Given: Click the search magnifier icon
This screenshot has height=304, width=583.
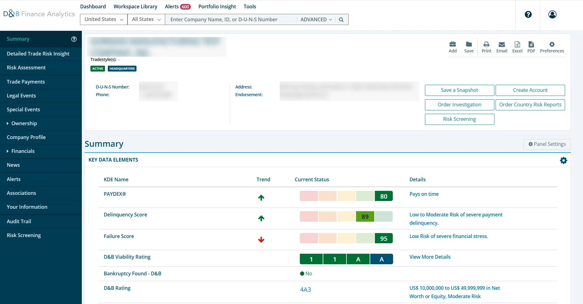Looking at the screenshot, I should click(341, 19).
